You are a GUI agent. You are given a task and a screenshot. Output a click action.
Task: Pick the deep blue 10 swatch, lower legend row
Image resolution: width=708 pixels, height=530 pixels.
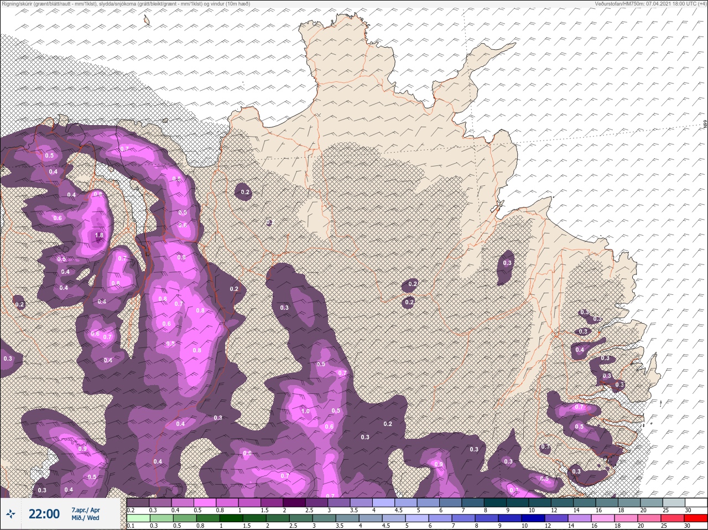533,518
